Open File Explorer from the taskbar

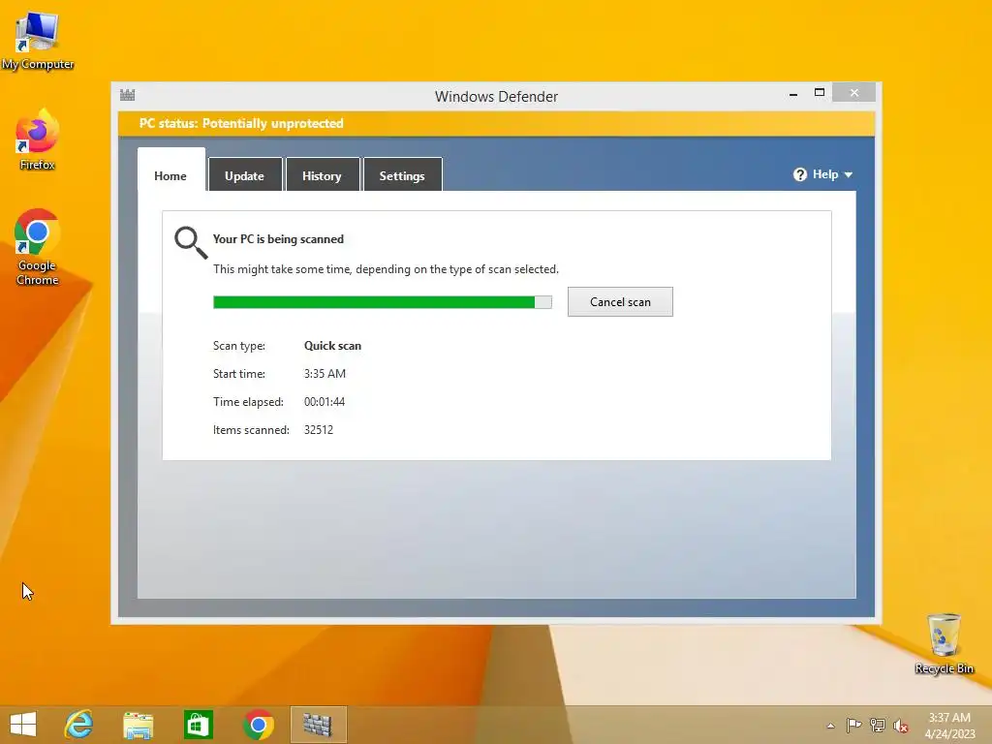[138, 725]
